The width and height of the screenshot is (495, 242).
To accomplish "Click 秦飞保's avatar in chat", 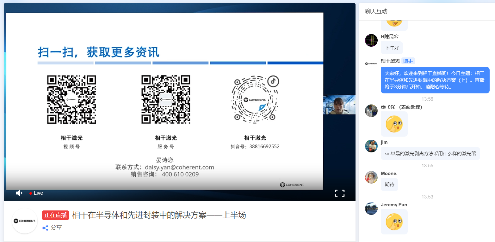I will tap(371, 111).
